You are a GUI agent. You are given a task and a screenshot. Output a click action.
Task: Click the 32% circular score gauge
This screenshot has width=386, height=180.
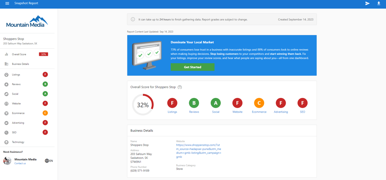coord(143,105)
